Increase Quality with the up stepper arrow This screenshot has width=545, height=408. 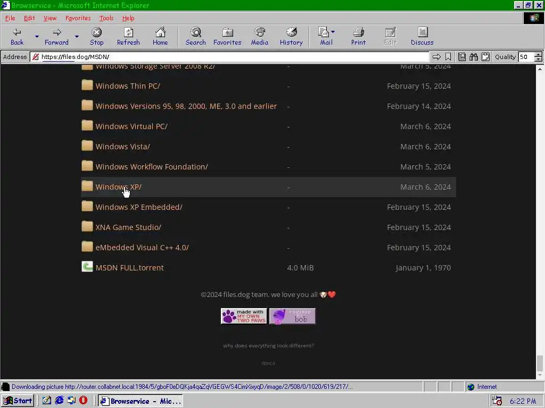pyautogui.click(x=539, y=55)
